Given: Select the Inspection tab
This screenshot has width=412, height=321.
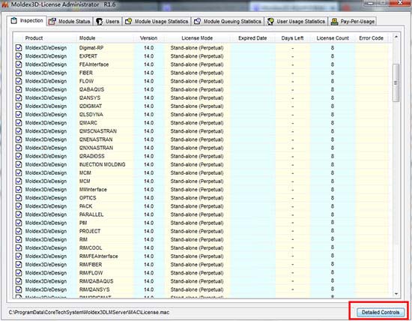Looking at the screenshot, I should click(26, 20).
